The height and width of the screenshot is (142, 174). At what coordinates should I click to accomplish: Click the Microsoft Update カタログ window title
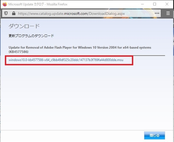tap(38, 4)
